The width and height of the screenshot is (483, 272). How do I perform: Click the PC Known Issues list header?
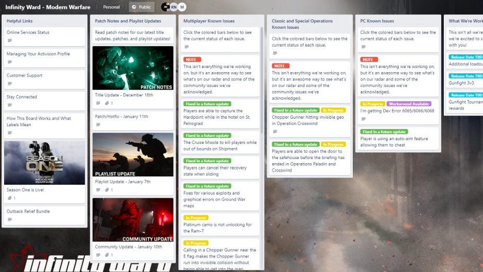click(x=377, y=21)
